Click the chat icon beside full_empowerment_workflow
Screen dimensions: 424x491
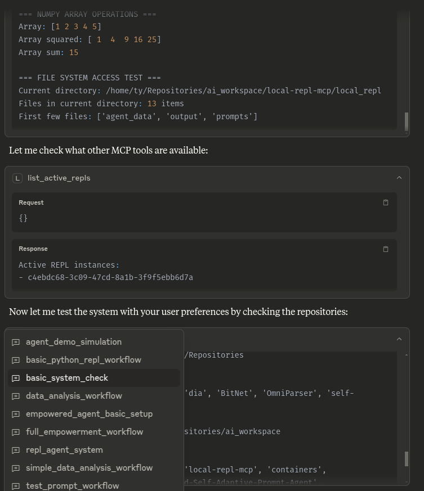[16, 432]
